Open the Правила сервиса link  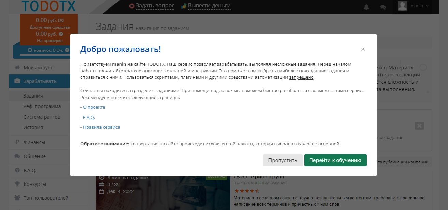pos(102,127)
